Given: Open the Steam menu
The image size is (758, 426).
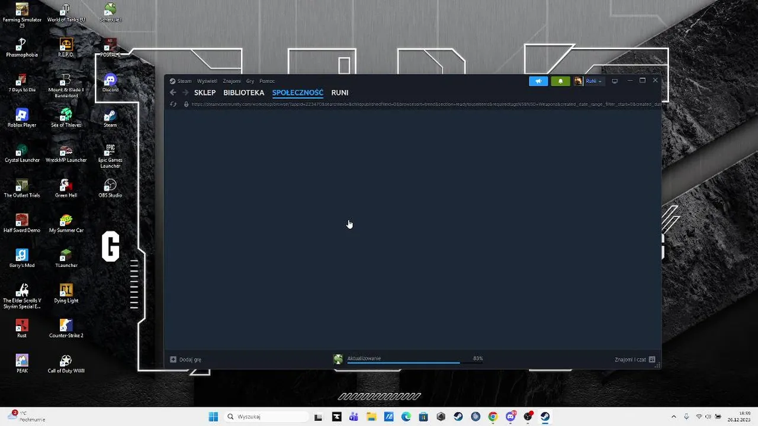Looking at the screenshot, I should coord(181,81).
